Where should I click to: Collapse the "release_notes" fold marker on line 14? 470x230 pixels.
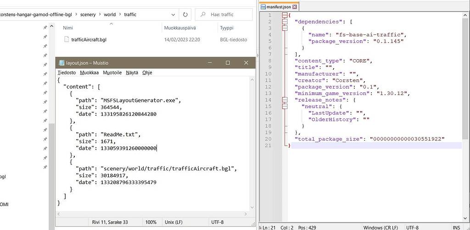tap(285, 100)
